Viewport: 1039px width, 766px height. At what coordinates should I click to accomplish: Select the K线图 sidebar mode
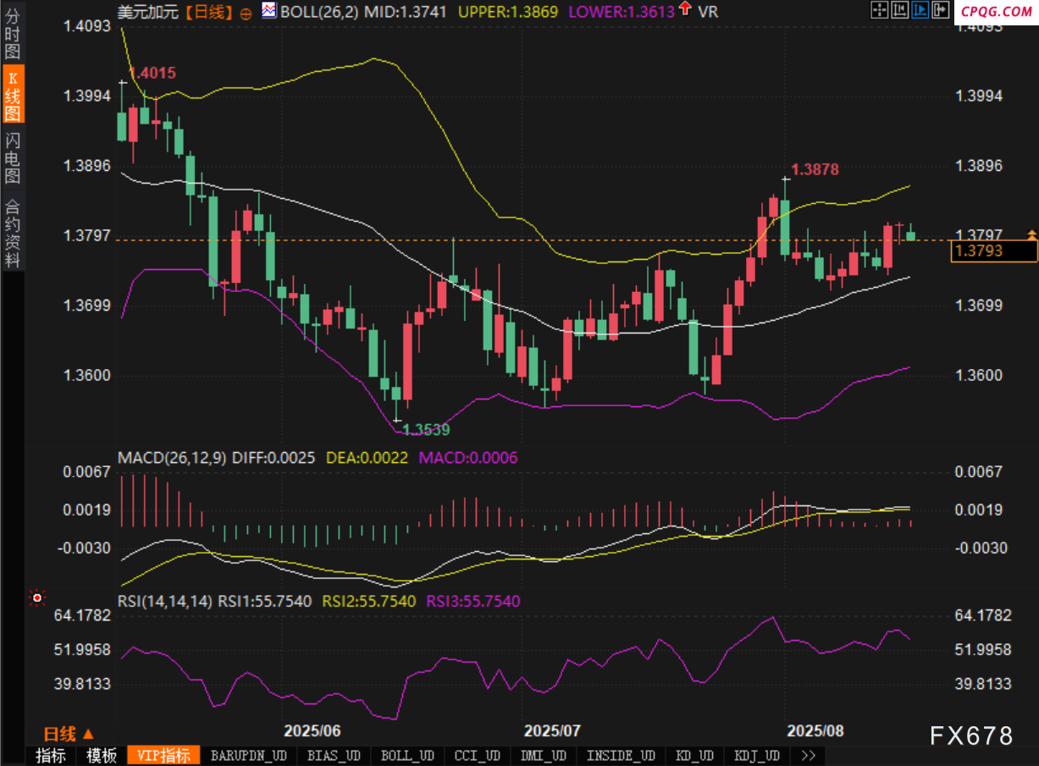[12, 96]
